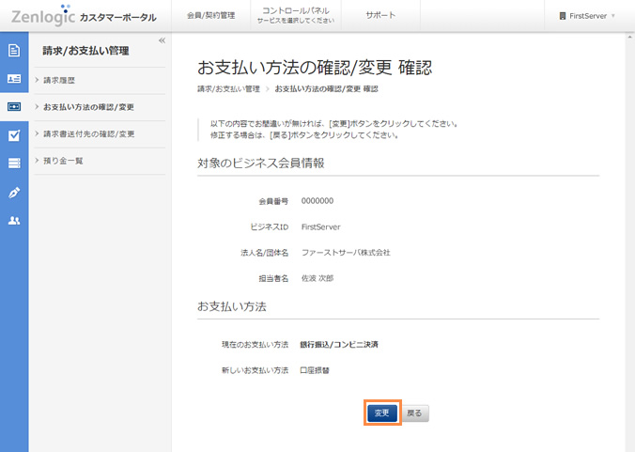
Task: Click the checkmark icon in the sidebar
Action: pyautogui.click(x=14, y=135)
